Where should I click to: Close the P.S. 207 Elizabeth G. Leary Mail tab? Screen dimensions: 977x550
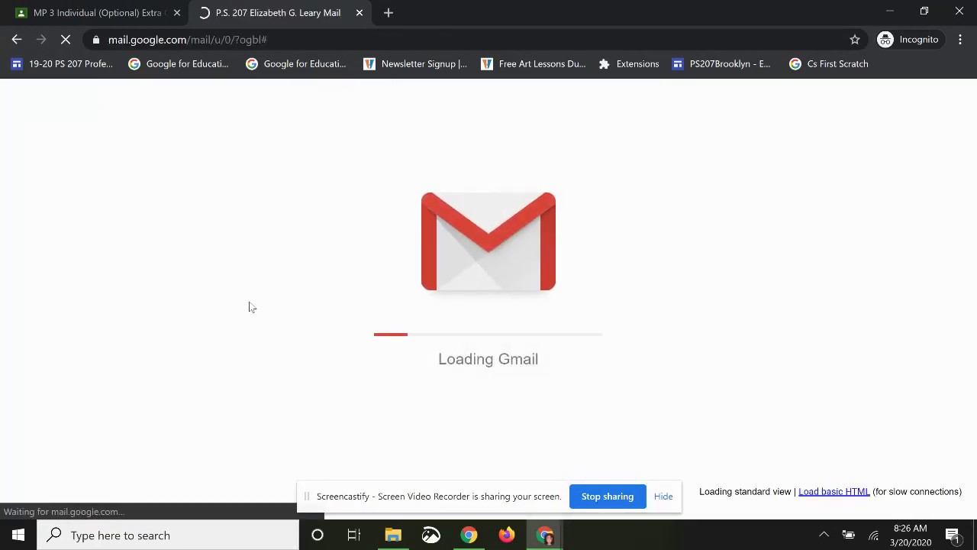click(x=360, y=13)
